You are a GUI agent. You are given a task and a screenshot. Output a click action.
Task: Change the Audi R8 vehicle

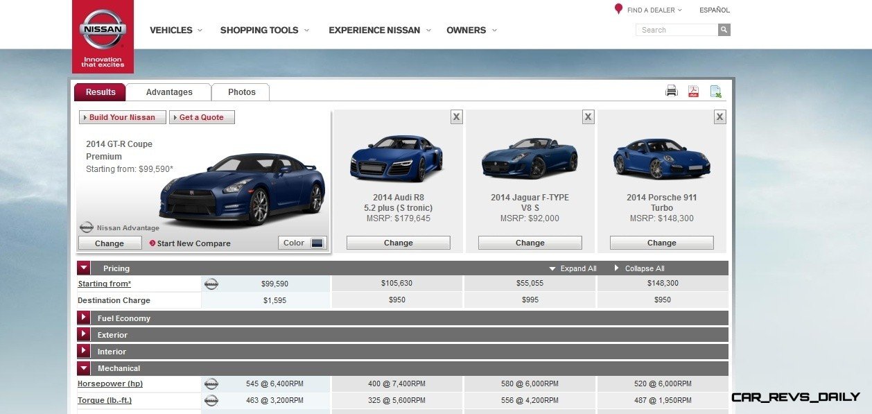399,243
